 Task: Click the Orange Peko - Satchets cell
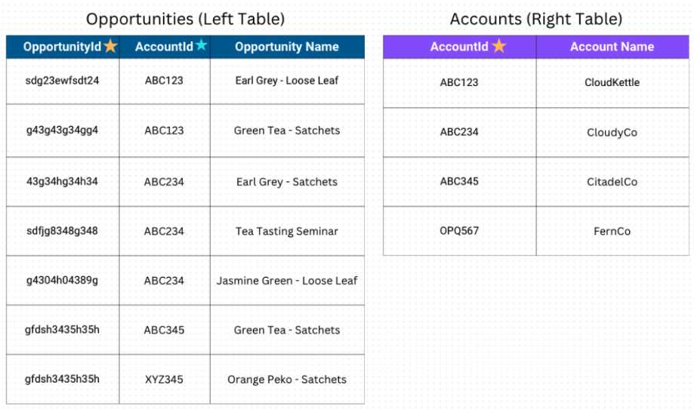coord(287,380)
